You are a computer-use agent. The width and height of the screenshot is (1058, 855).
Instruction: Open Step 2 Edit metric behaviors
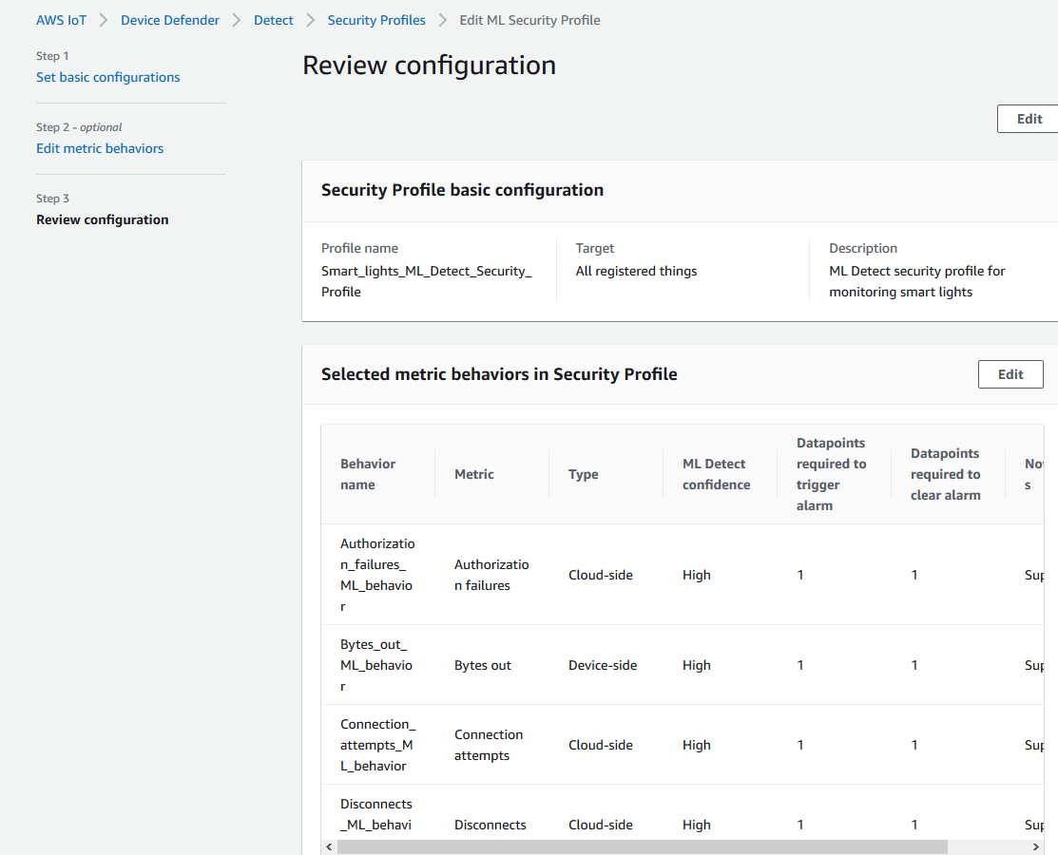(x=100, y=148)
